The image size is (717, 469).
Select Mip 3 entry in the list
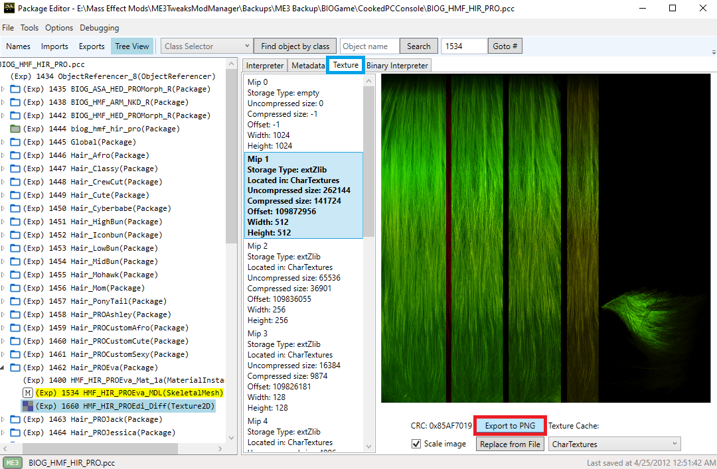pos(303,371)
